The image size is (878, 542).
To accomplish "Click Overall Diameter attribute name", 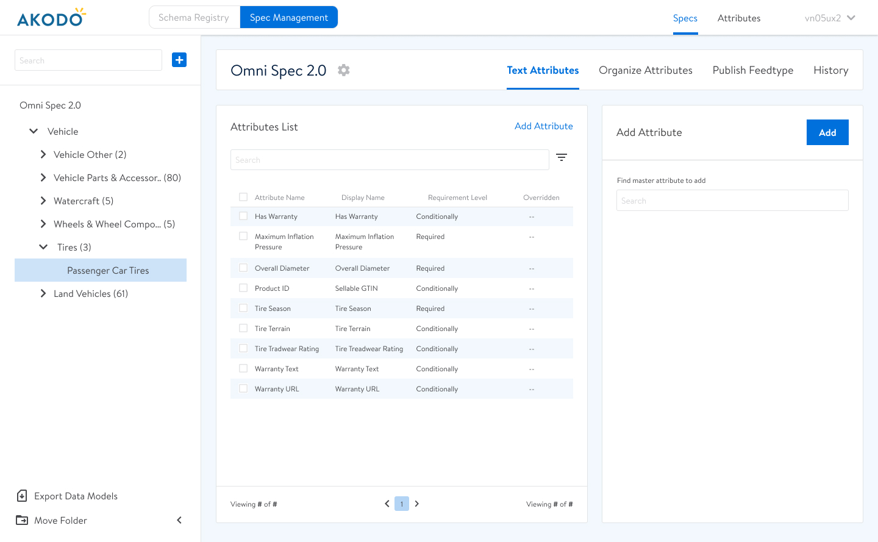I will 282,268.
